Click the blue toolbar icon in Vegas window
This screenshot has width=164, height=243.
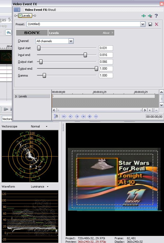pos(8,33)
